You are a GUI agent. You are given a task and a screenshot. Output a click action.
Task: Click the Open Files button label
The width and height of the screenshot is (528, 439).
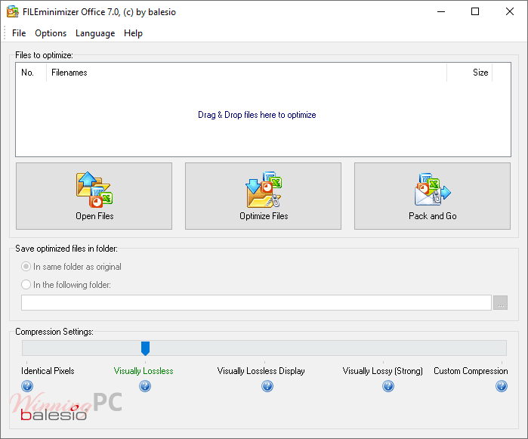94,216
